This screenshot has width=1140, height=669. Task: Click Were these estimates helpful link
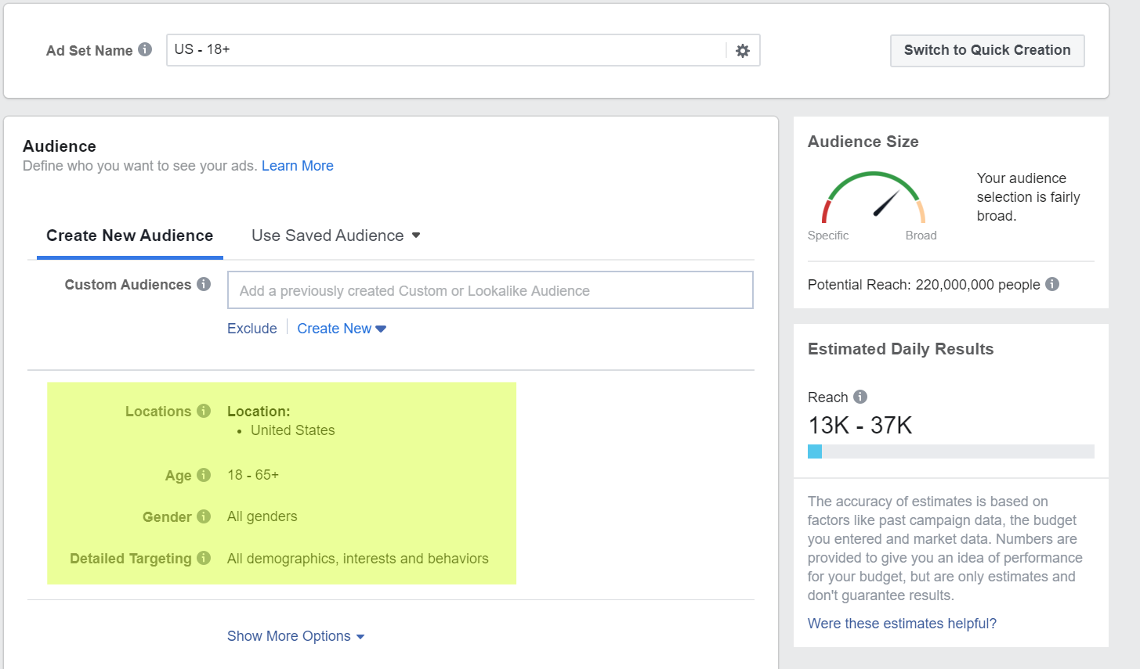click(x=902, y=624)
